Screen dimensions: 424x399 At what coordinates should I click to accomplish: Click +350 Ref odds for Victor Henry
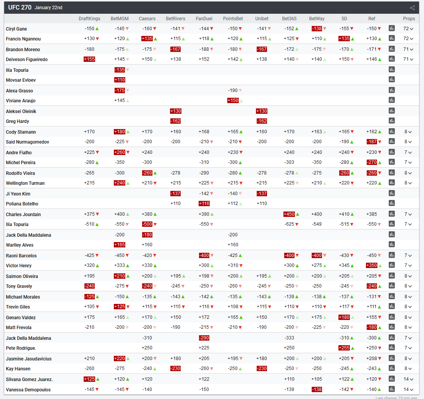pyautogui.click(x=372, y=265)
